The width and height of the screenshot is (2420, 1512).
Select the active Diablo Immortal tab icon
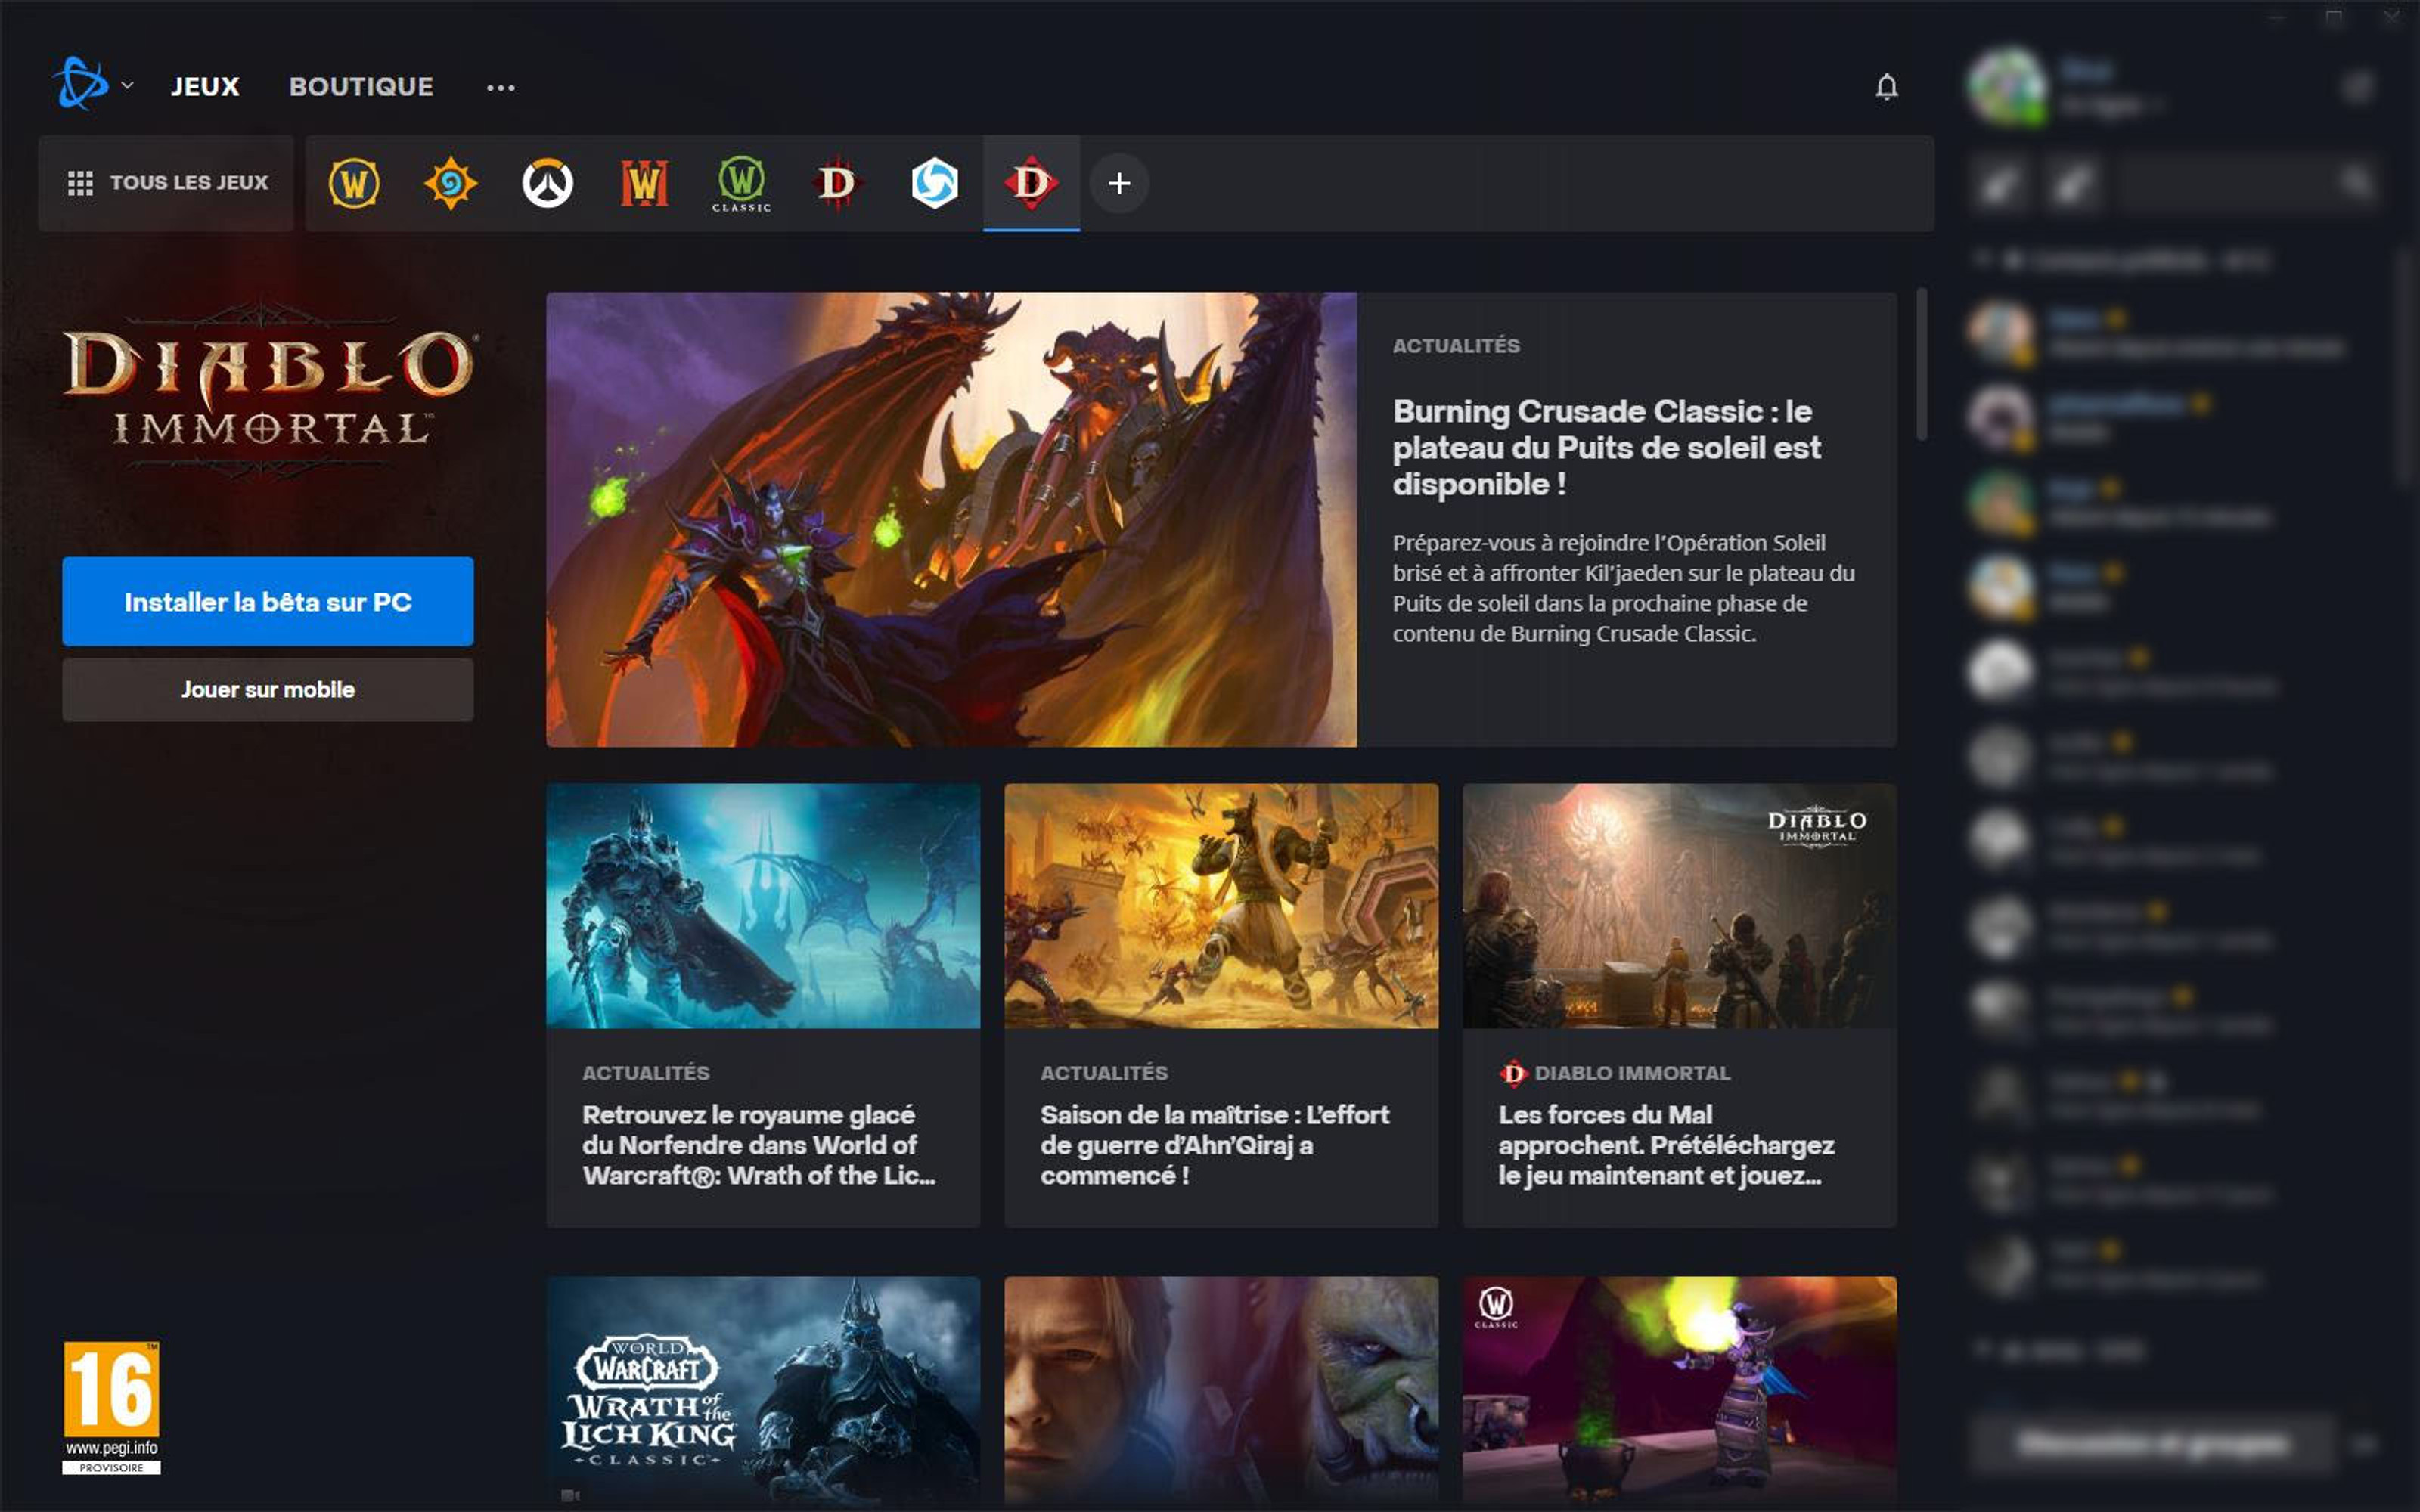coord(1031,184)
